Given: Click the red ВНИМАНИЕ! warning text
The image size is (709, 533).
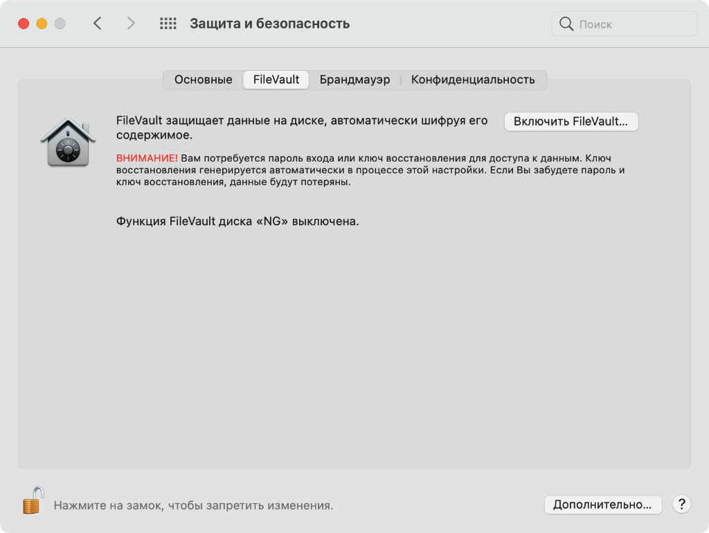Looking at the screenshot, I should point(147,158).
